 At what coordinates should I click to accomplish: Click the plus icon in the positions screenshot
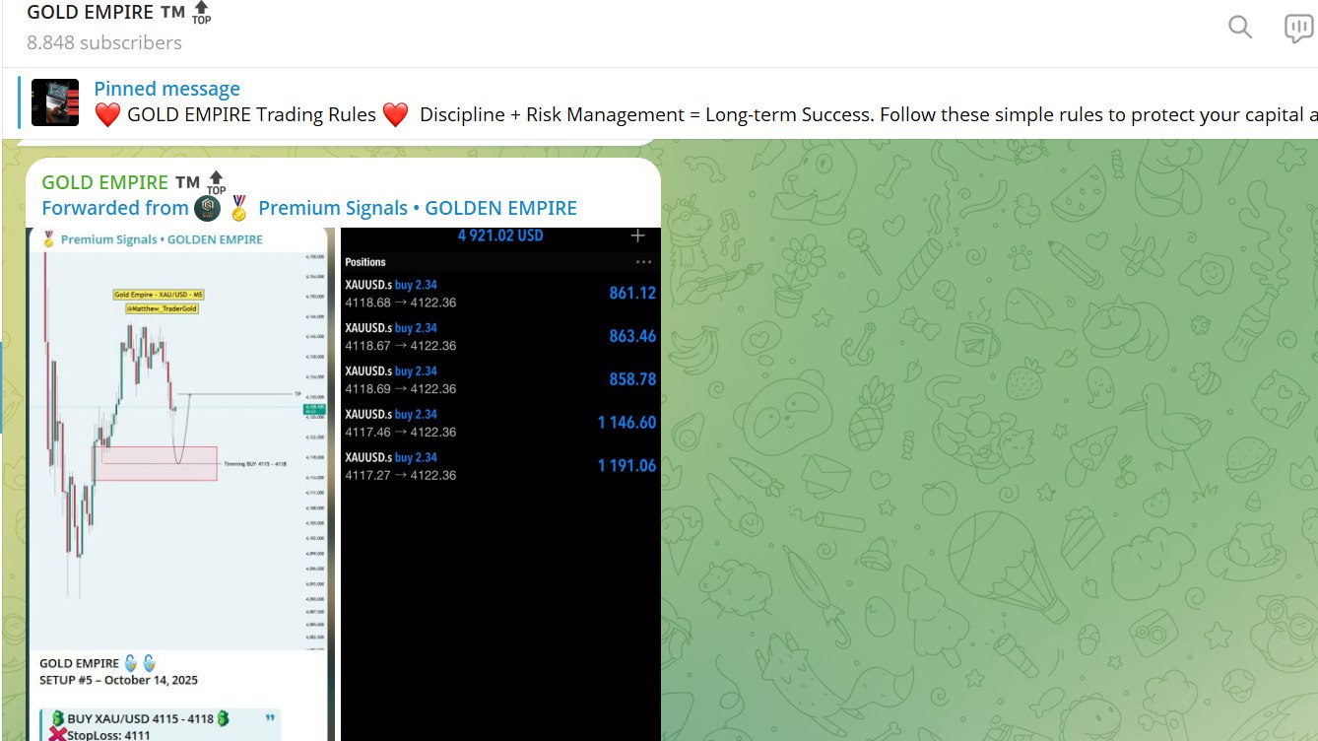click(637, 236)
